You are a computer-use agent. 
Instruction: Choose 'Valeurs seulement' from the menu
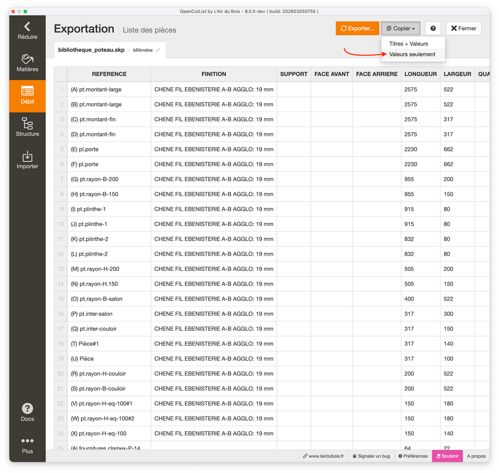tap(412, 54)
